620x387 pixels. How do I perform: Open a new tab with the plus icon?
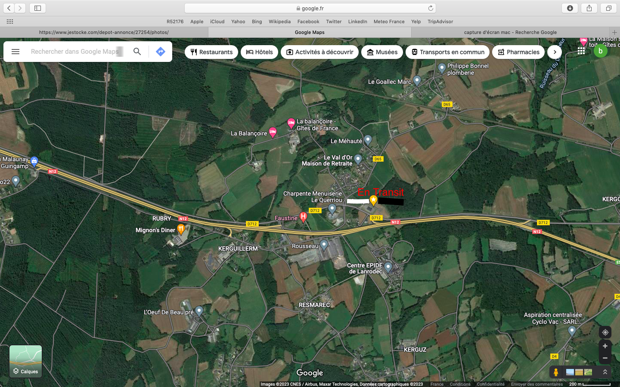click(614, 32)
